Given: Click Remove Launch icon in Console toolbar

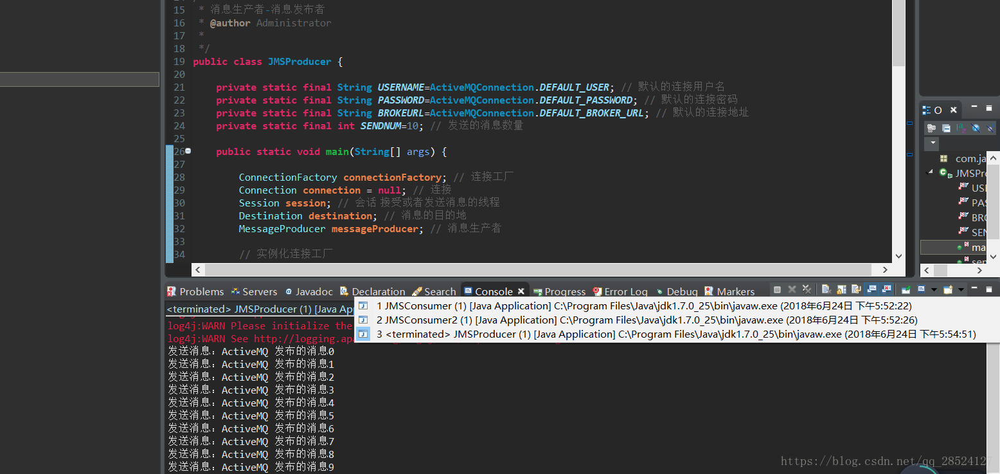Looking at the screenshot, I should 792,290.
